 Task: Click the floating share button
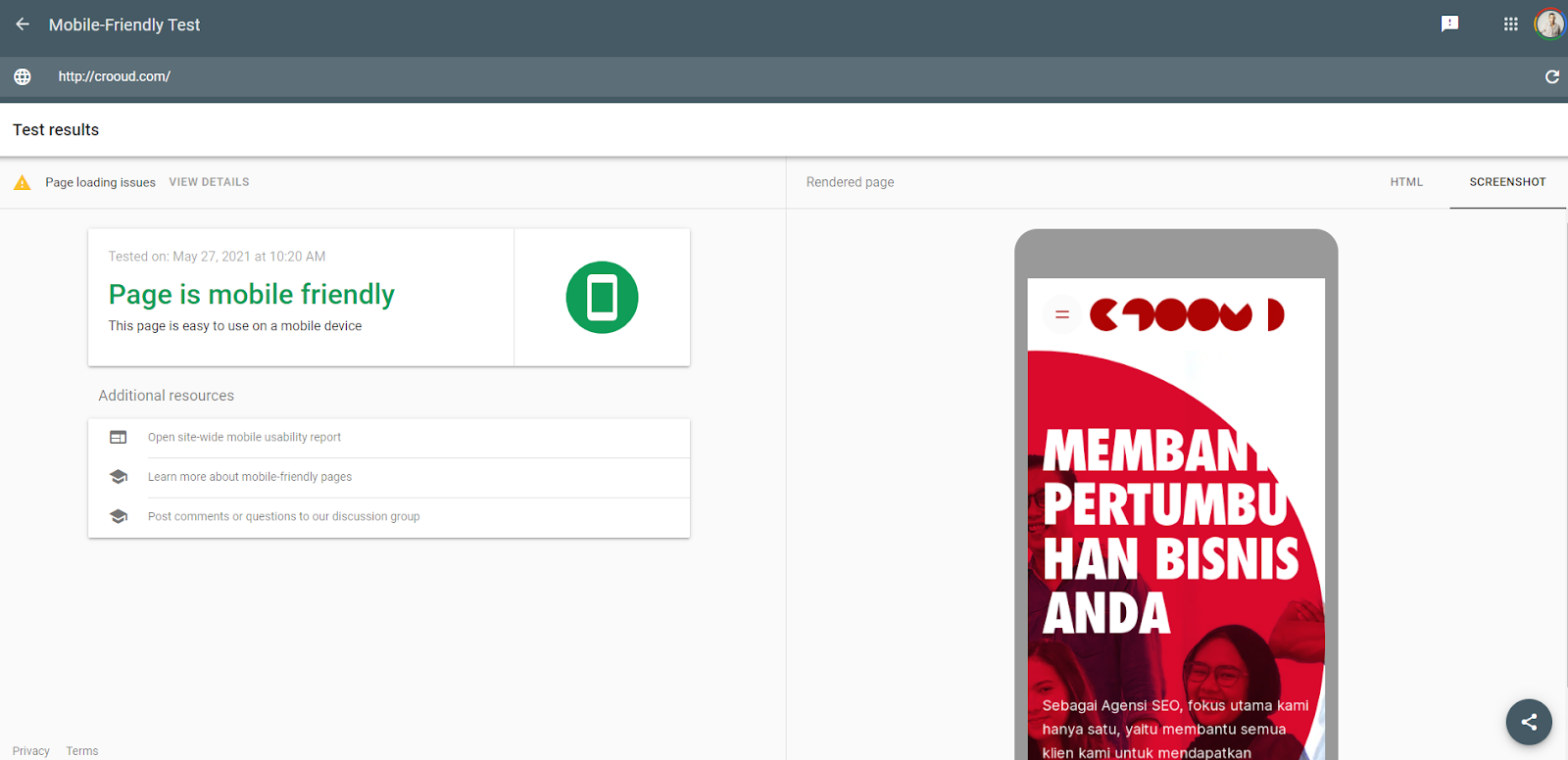tap(1529, 722)
